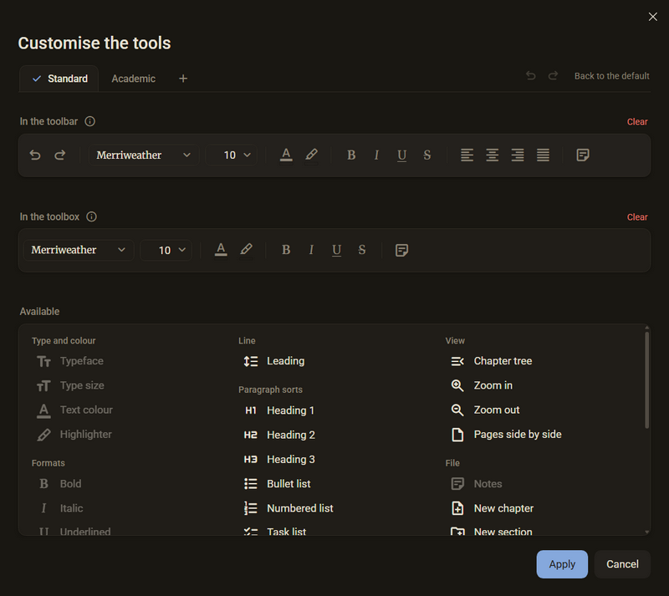Viewport: 669px width, 596px height.
Task: Select Pages side by side tool
Action: [506, 435]
